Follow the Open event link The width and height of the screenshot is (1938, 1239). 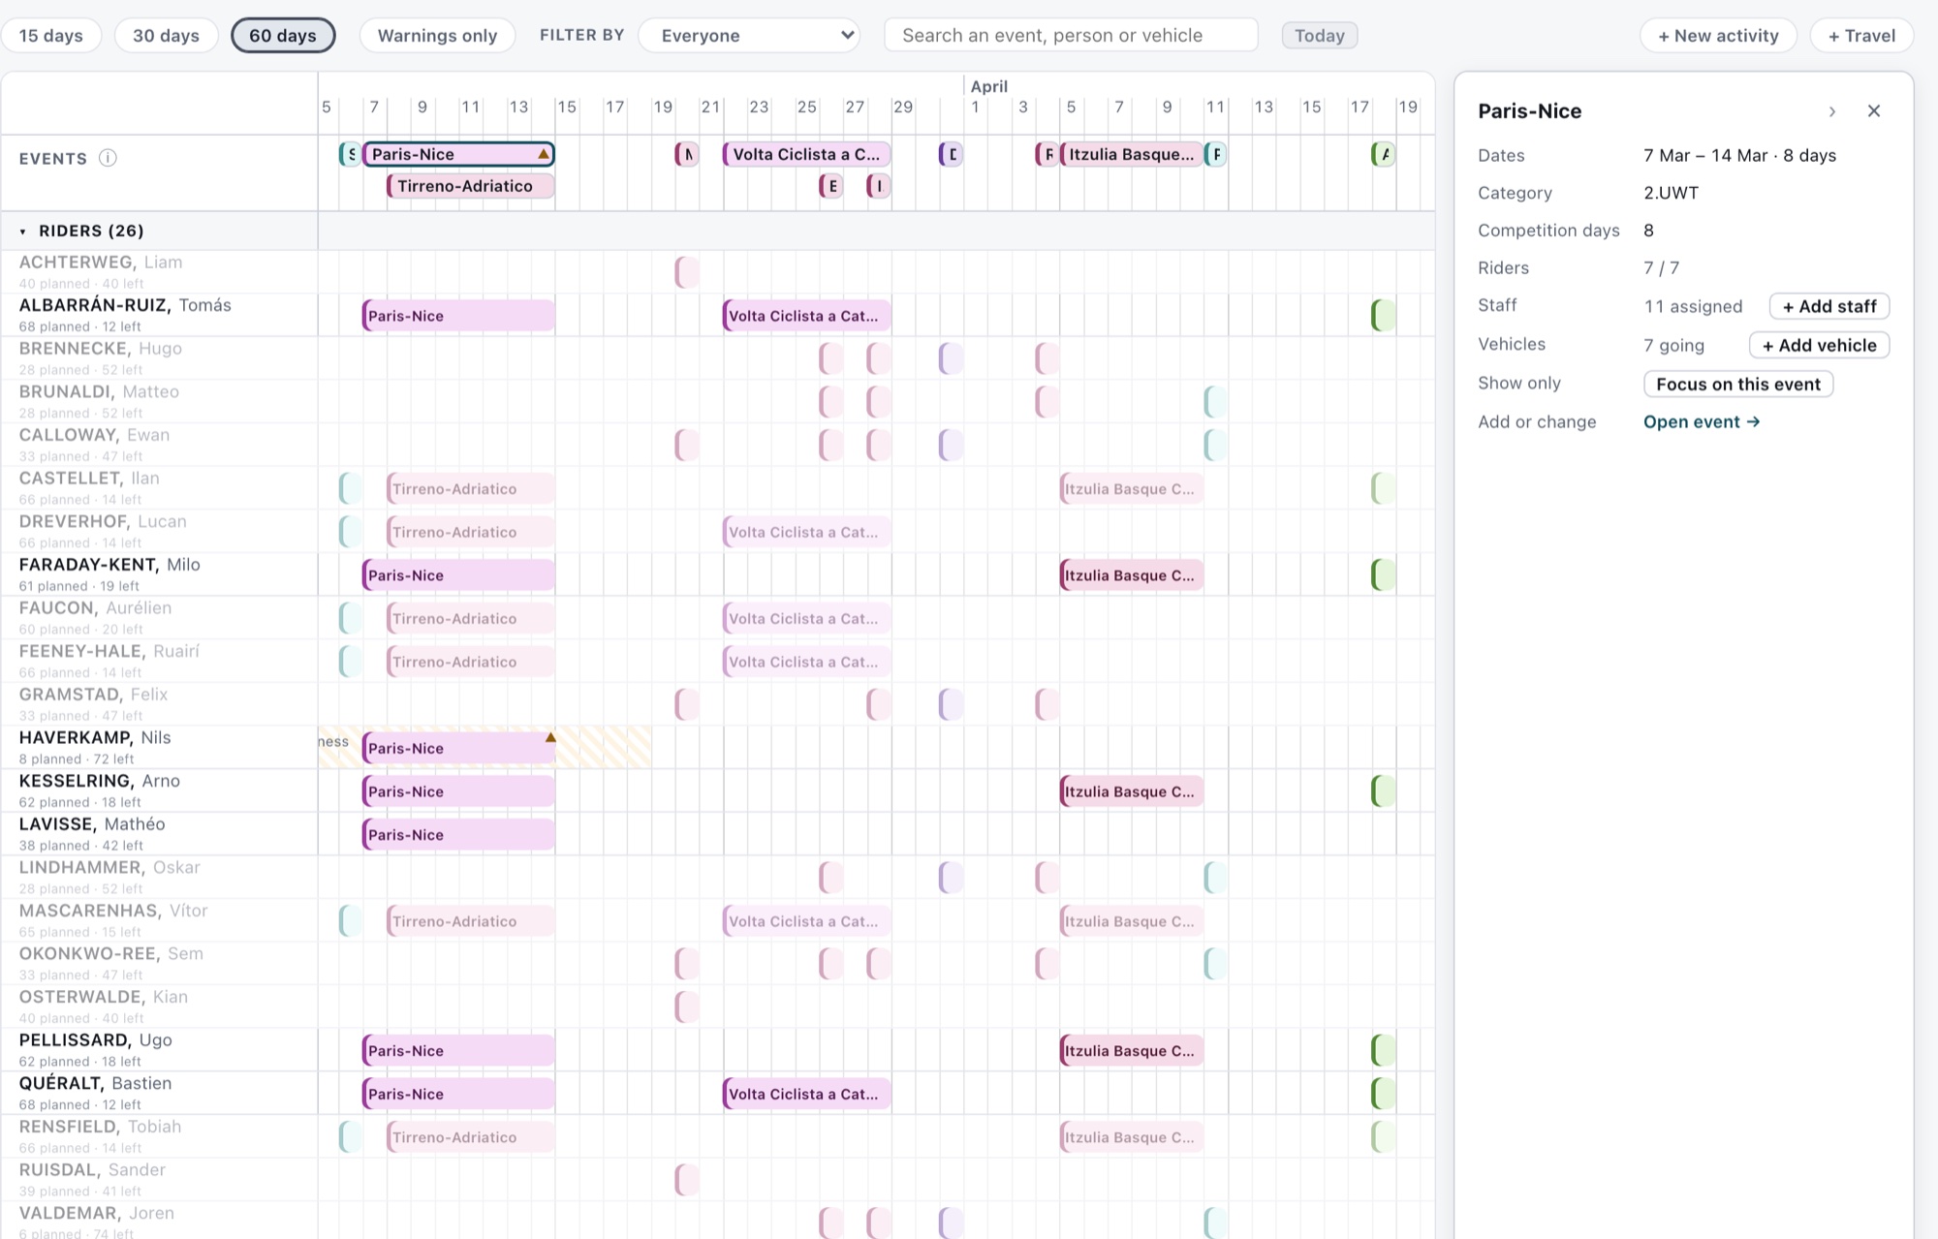[1702, 421]
